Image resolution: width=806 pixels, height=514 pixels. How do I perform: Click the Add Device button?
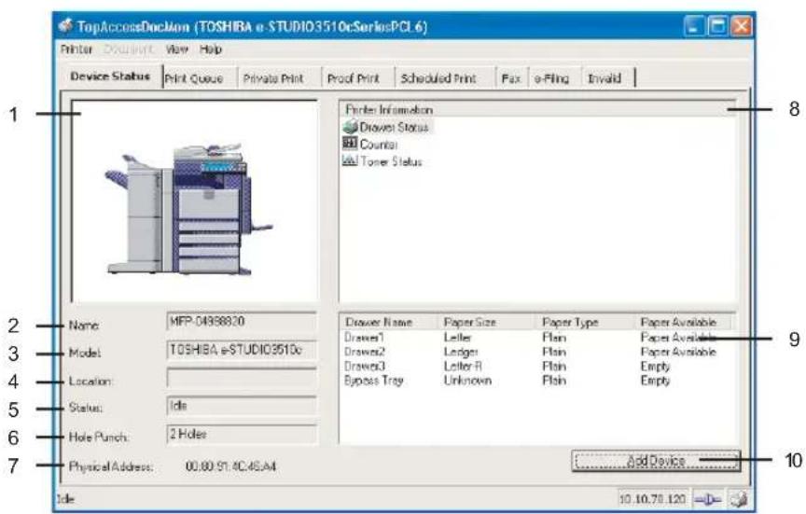656,461
